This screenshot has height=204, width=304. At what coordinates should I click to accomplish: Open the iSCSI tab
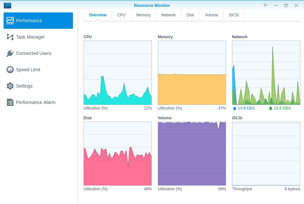pos(234,15)
